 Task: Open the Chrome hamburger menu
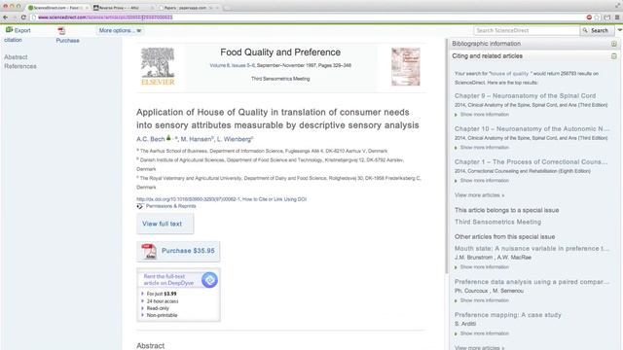617,17
